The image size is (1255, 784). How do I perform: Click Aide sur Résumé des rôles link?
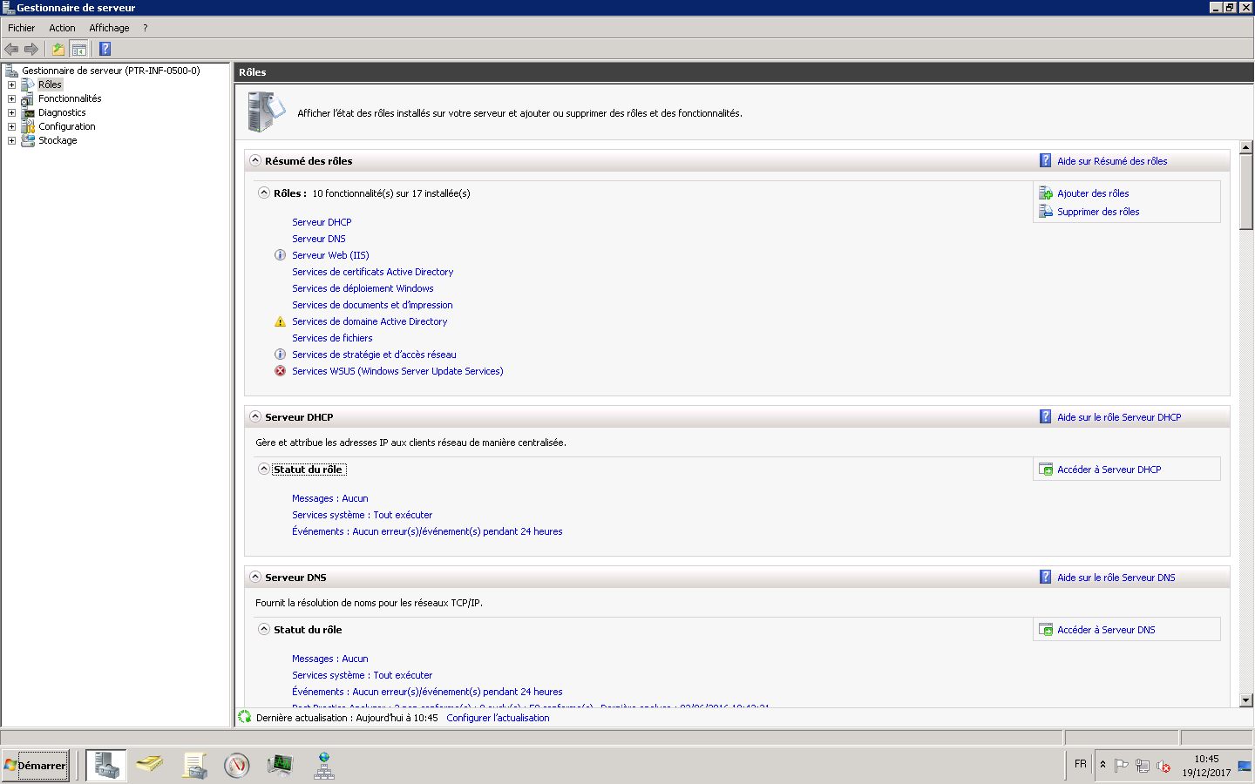(1112, 161)
